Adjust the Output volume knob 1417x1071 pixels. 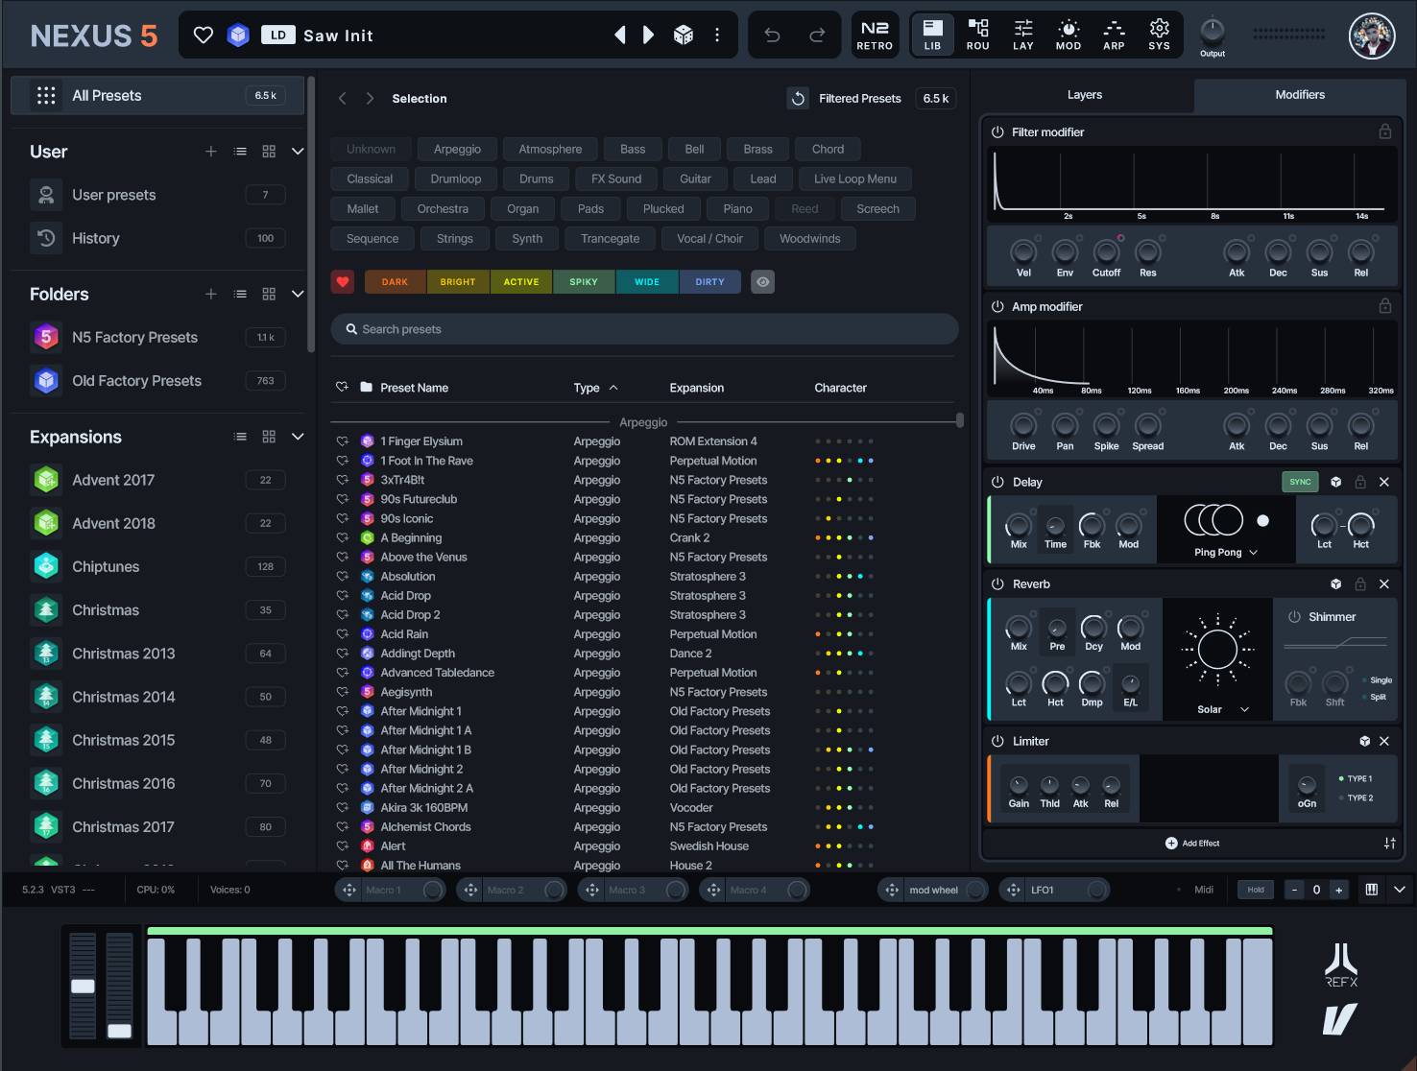click(x=1213, y=30)
